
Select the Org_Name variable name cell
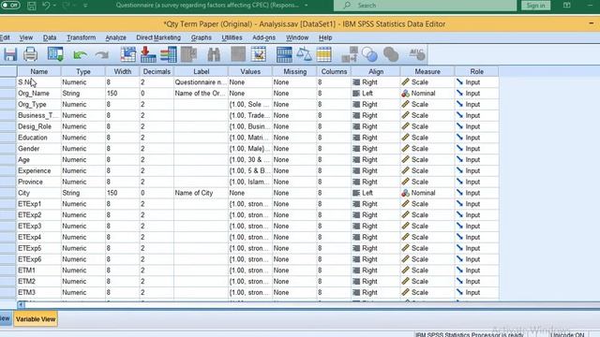tap(38, 94)
